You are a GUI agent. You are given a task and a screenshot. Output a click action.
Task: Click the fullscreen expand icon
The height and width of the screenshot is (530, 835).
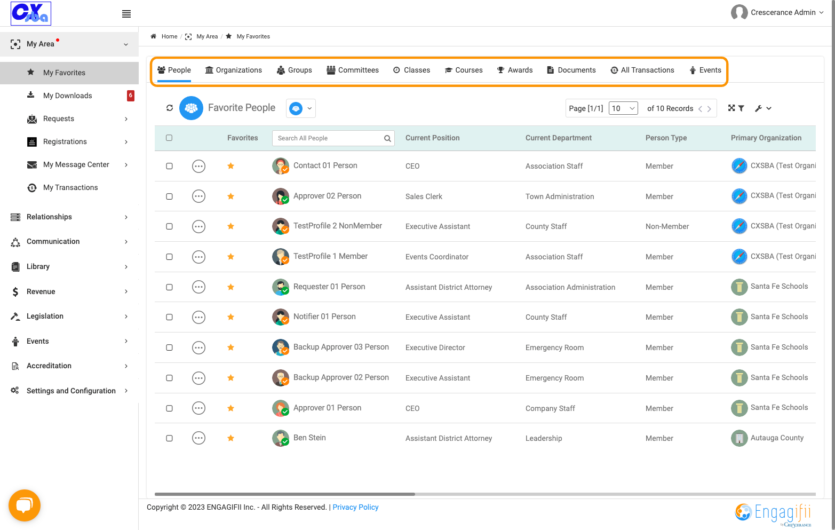[731, 108]
